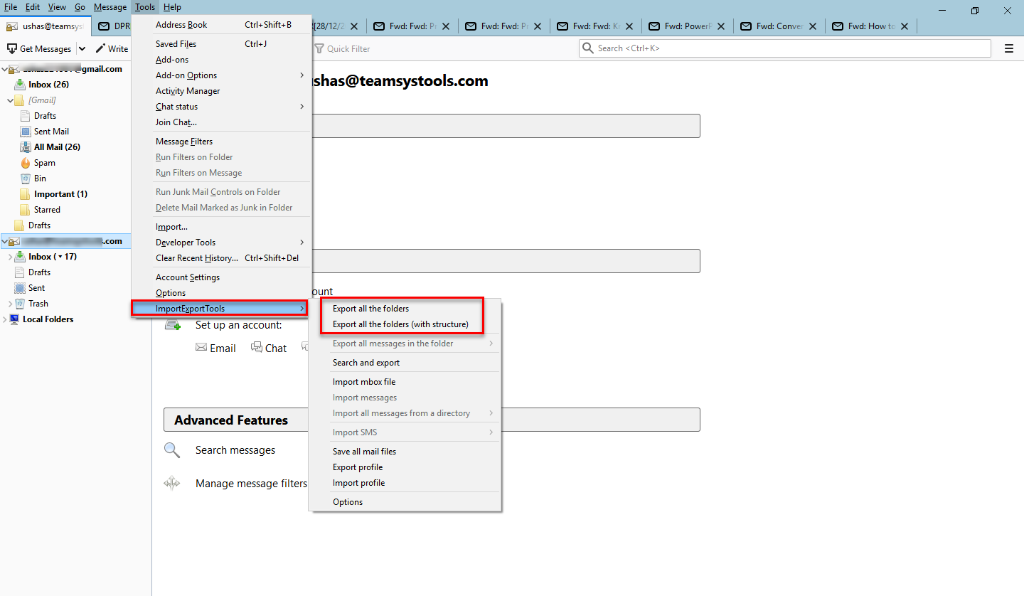This screenshot has height=596, width=1024.
Task: Open the Get Messages dropdown arrow
Action: point(82,49)
